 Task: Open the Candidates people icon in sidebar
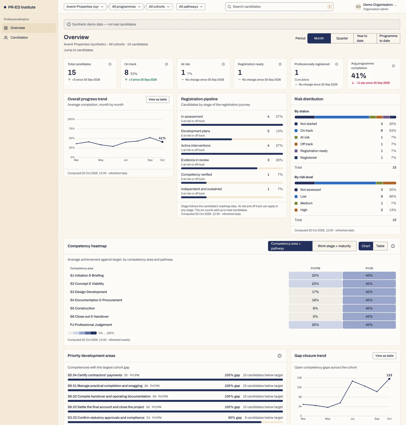click(x=6, y=38)
